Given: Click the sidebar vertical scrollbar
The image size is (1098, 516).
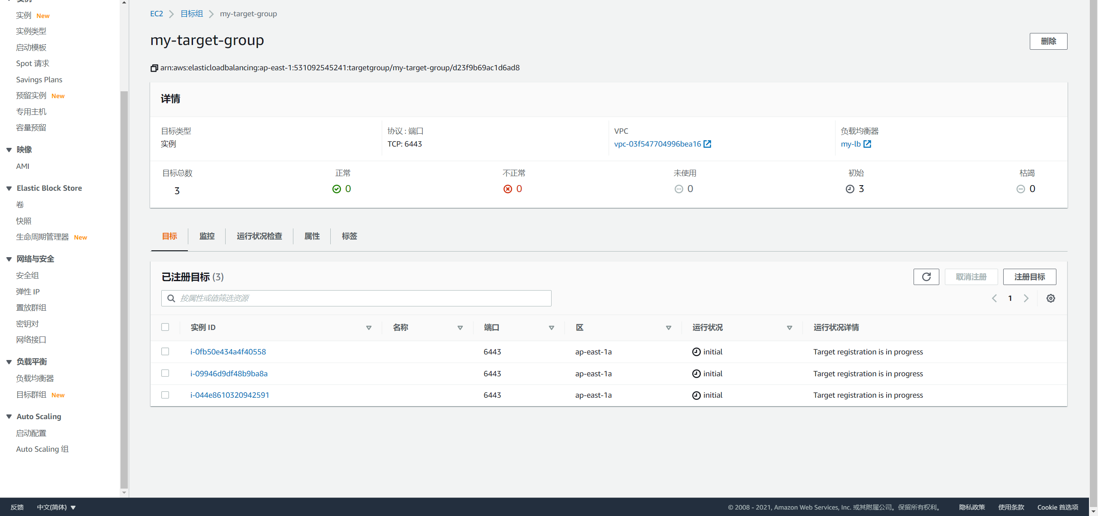Looking at the screenshot, I should (124, 289).
